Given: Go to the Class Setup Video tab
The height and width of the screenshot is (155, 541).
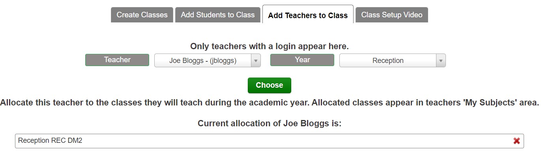Looking at the screenshot, I should click(392, 15).
